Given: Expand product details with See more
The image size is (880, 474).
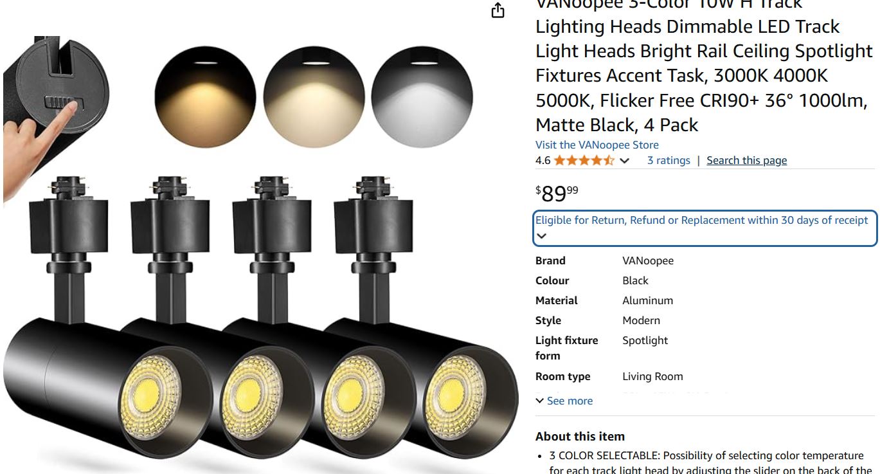Looking at the screenshot, I should coord(564,401).
